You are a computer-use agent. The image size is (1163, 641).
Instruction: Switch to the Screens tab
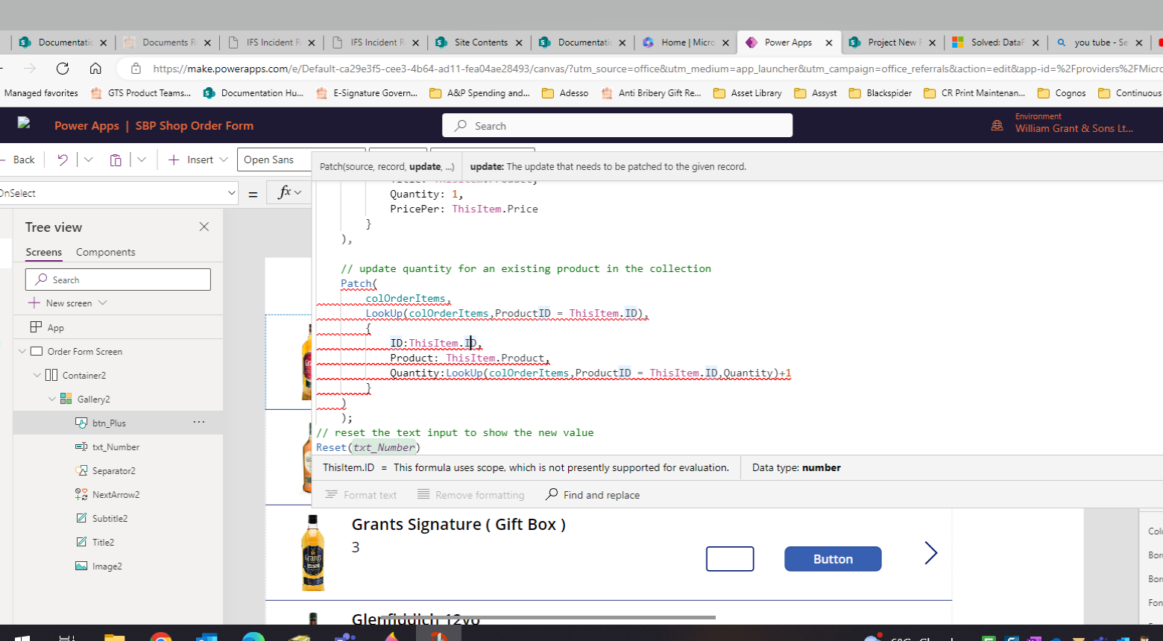pyautogui.click(x=44, y=252)
